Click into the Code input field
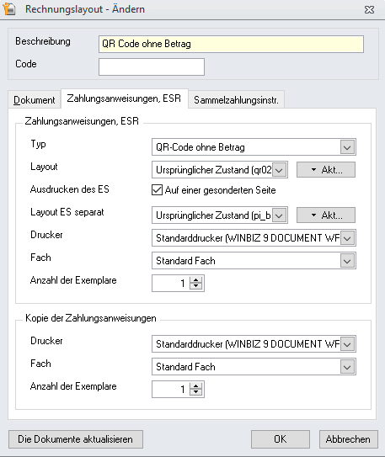Viewport: 385px width, 457px height. pos(152,66)
